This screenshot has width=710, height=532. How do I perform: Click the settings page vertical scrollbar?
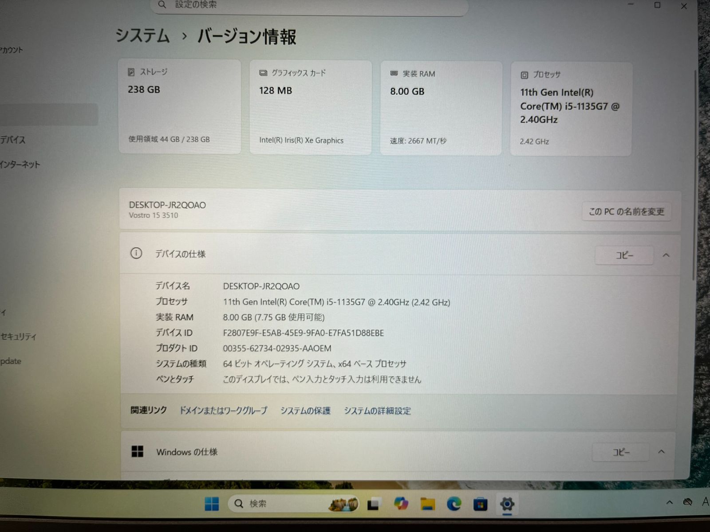point(694,175)
